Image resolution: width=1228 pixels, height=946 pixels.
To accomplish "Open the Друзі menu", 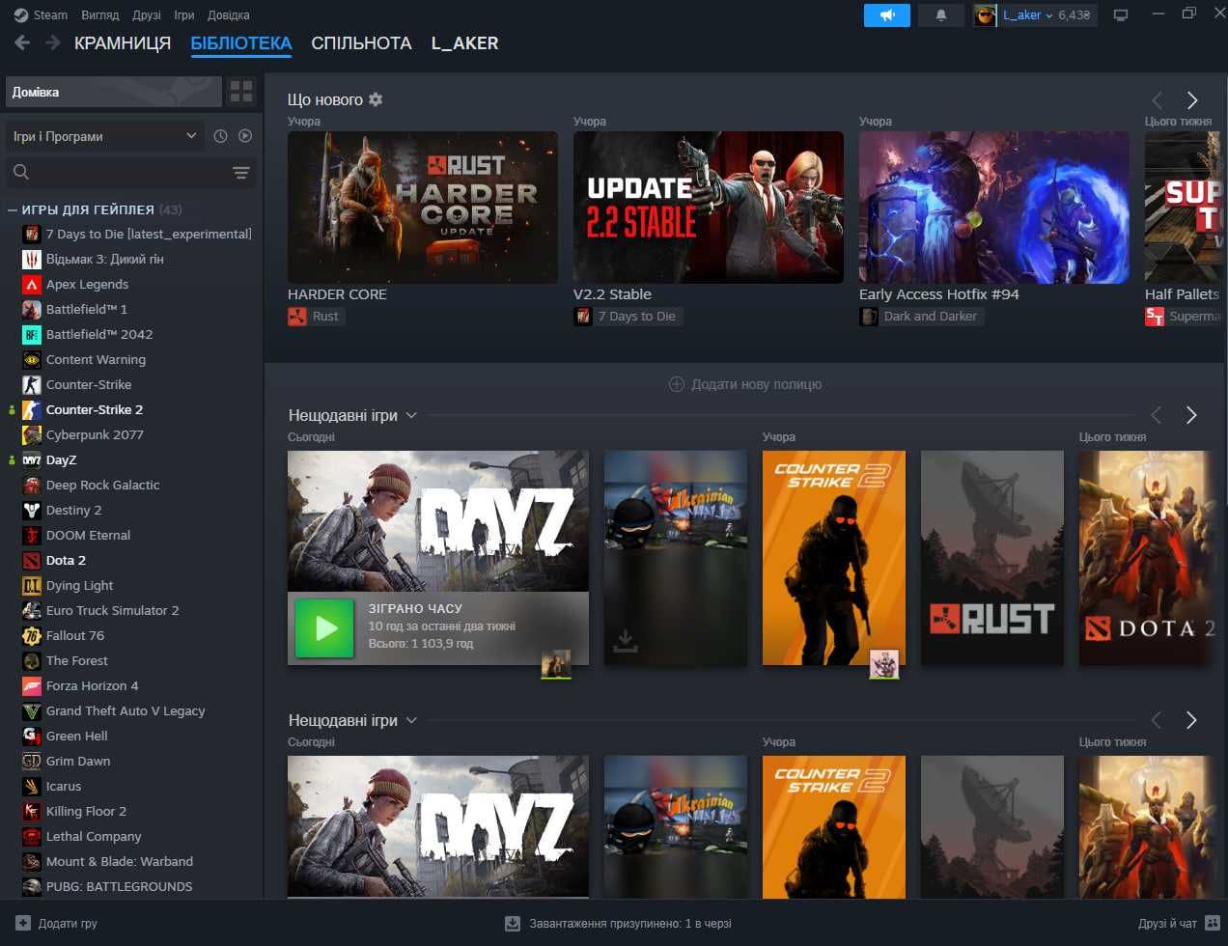I will [147, 14].
